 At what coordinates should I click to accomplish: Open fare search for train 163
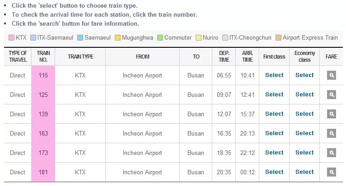coord(332,133)
